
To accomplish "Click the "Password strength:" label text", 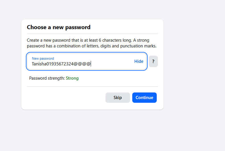I will (x=47, y=78).
